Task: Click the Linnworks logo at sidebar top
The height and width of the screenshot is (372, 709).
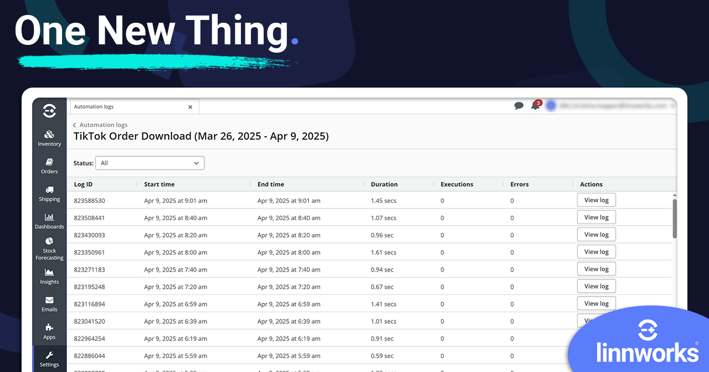Action: 49,110
